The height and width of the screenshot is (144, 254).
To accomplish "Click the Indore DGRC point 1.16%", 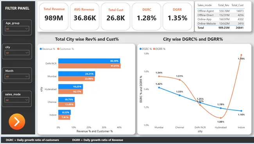I will point(241,111).
